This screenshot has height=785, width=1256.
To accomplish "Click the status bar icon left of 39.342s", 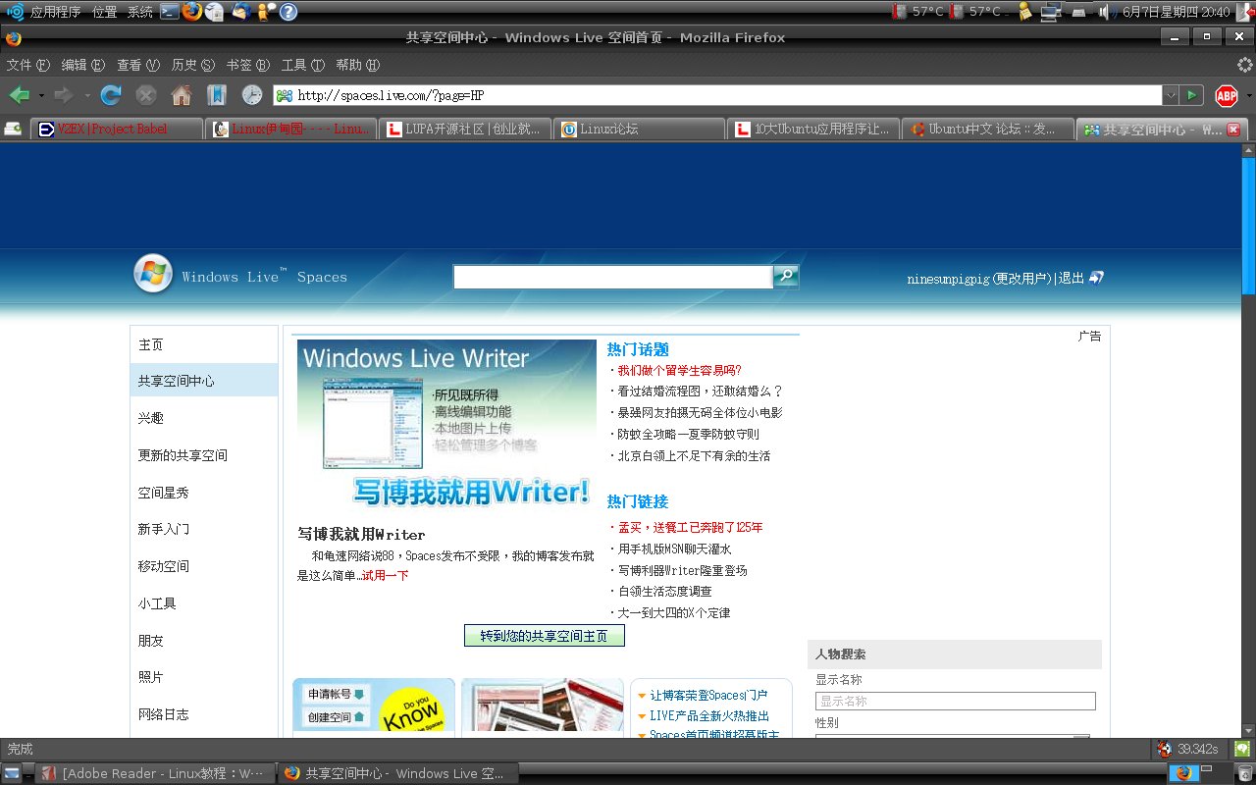I will click(1164, 749).
